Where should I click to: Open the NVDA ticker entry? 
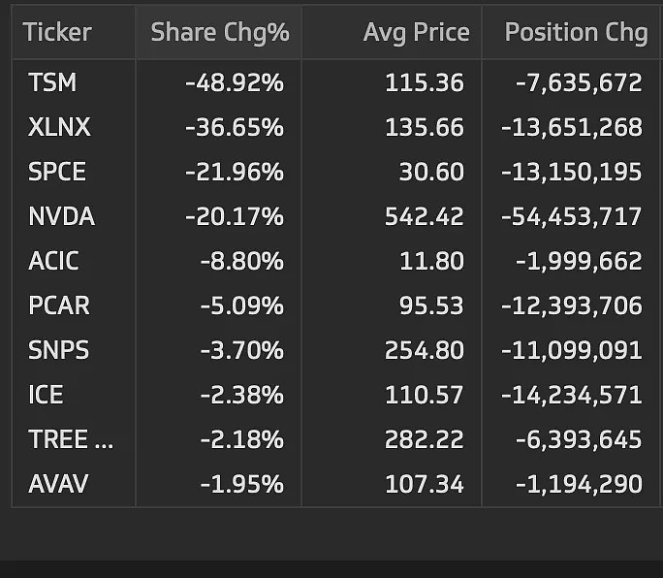click(61, 216)
